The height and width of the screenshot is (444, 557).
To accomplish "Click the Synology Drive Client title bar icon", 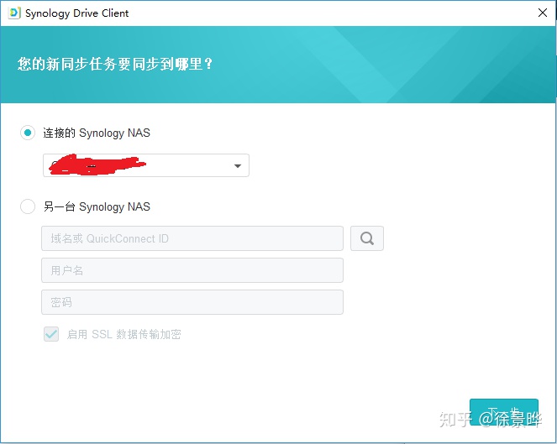I will (14, 13).
